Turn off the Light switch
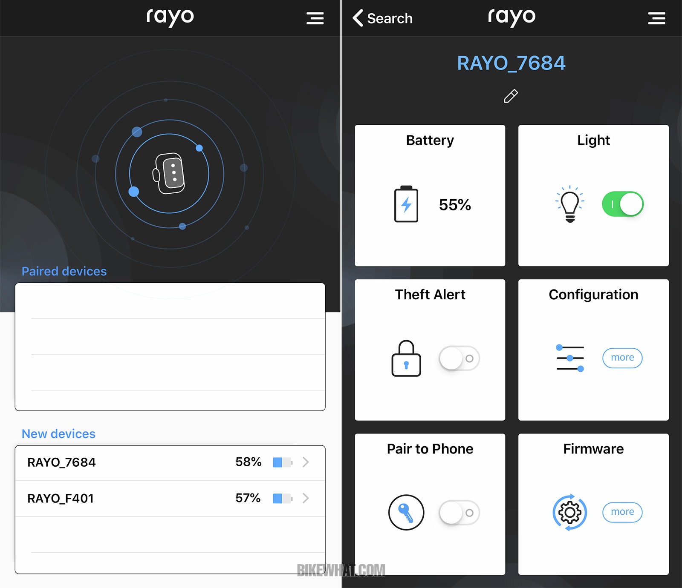Image resolution: width=682 pixels, height=588 pixels. [x=623, y=204]
